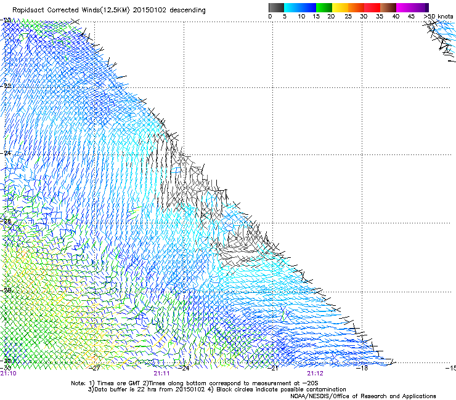
Task: Click the brown 35–40 knots color bar segment
Action: [388, 7]
